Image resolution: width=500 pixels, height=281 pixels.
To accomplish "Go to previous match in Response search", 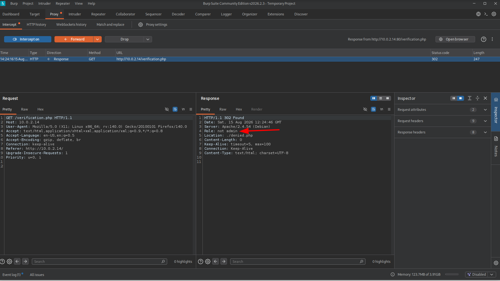I will point(216,261).
